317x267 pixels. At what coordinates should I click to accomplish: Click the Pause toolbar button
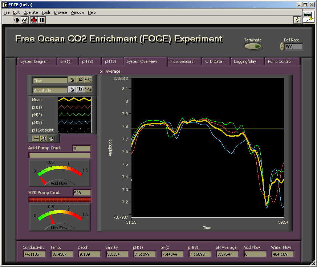[42, 20]
